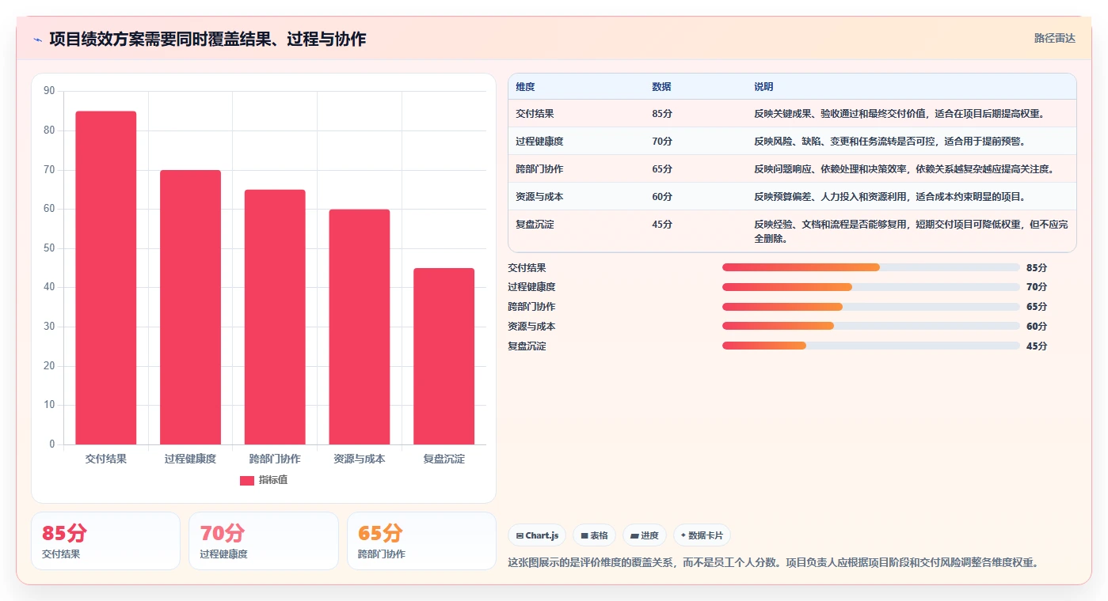Click the 过程健康度 label in the progress list
1108x601 pixels.
point(531,287)
